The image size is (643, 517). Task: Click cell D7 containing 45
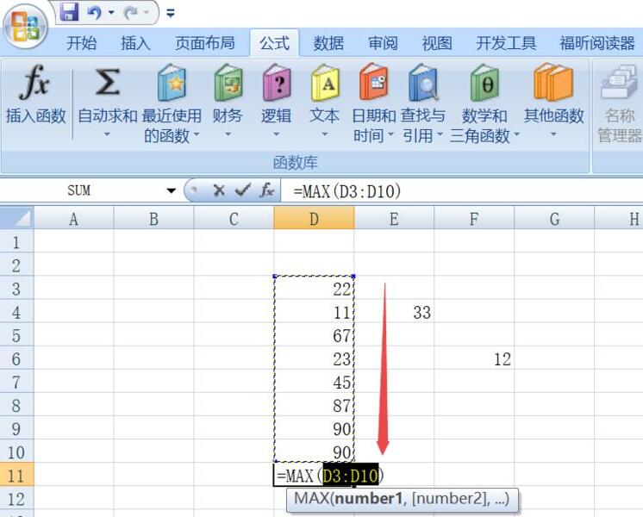tap(314, 383)
